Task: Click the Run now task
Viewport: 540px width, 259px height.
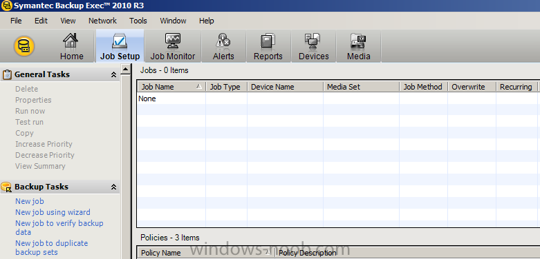Action: 30,111
